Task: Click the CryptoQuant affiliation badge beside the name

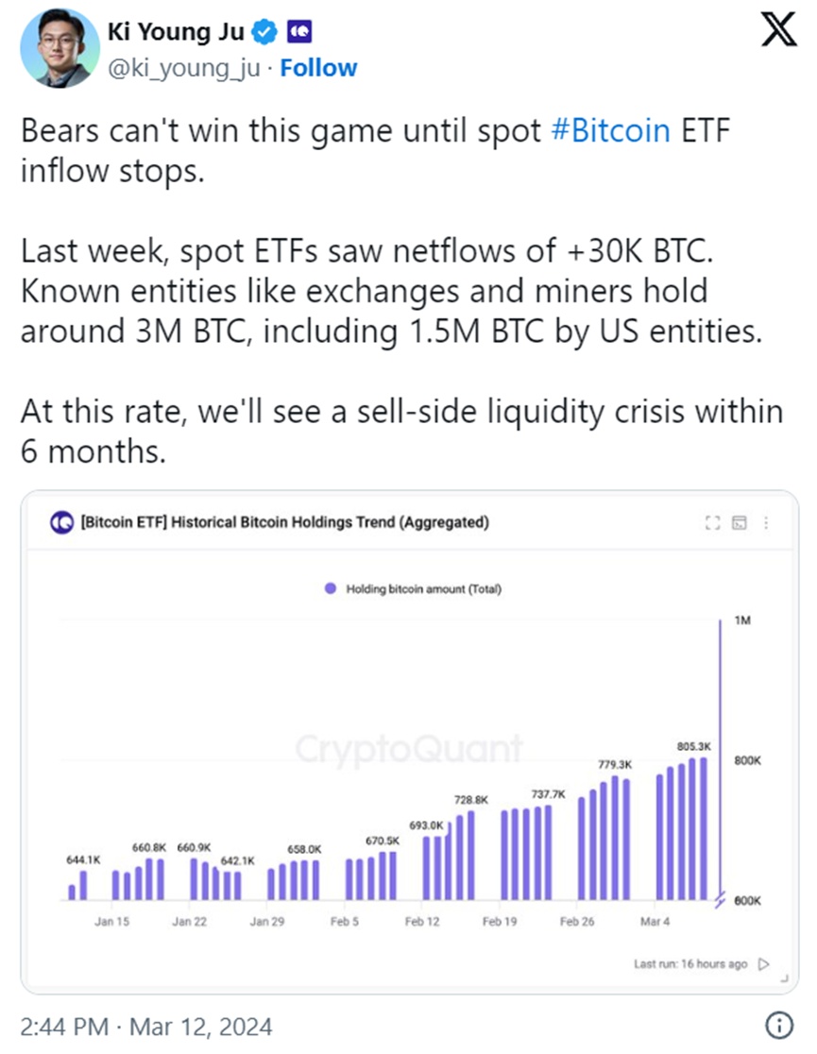Action: click(299, 33)
